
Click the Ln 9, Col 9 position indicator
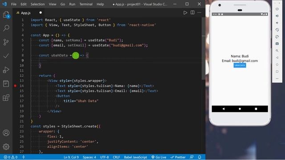tap(71, 157)
